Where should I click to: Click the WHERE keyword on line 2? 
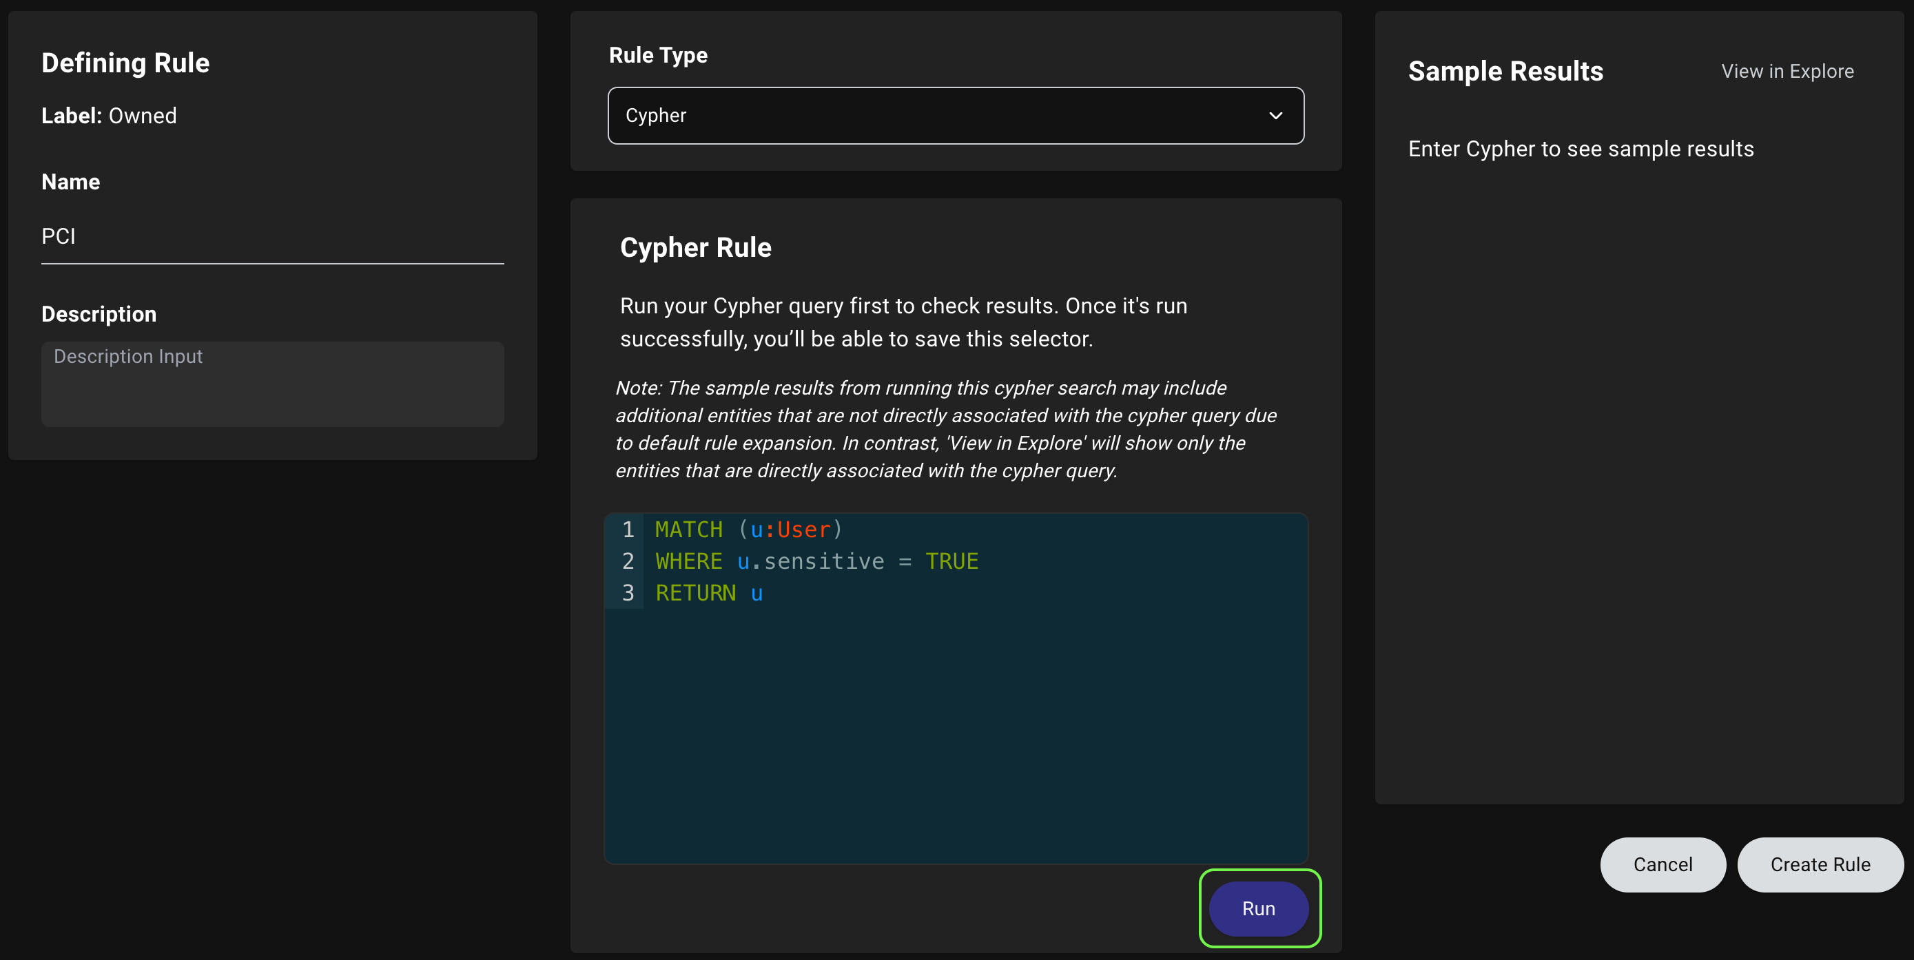click(x=688, y=561)
